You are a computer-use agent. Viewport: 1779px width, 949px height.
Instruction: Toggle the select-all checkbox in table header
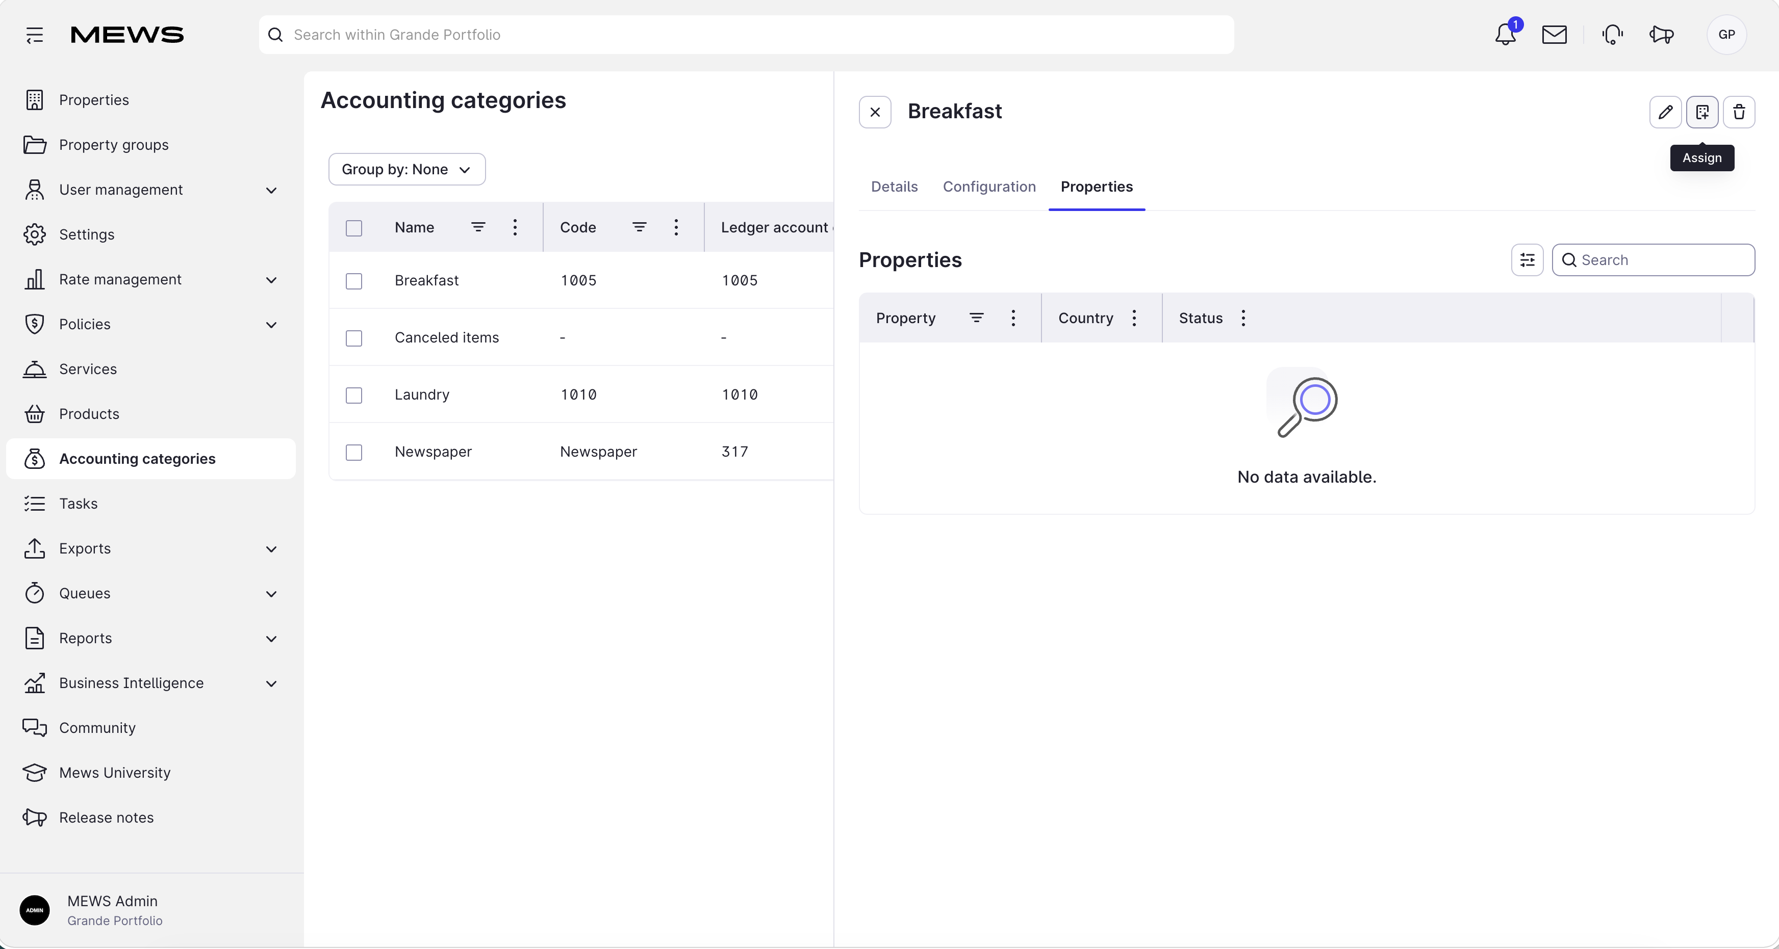tap(353, 228)
